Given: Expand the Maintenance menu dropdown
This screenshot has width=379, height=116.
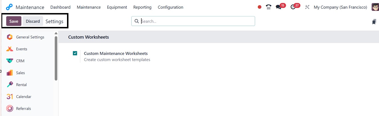Looking at the screenshot, I should point(89,7).
